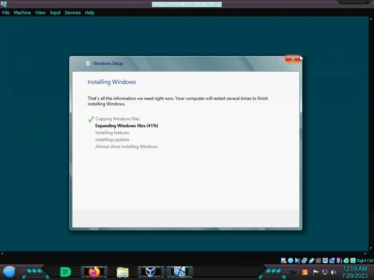Open the network tray icon

coord(325,272)
